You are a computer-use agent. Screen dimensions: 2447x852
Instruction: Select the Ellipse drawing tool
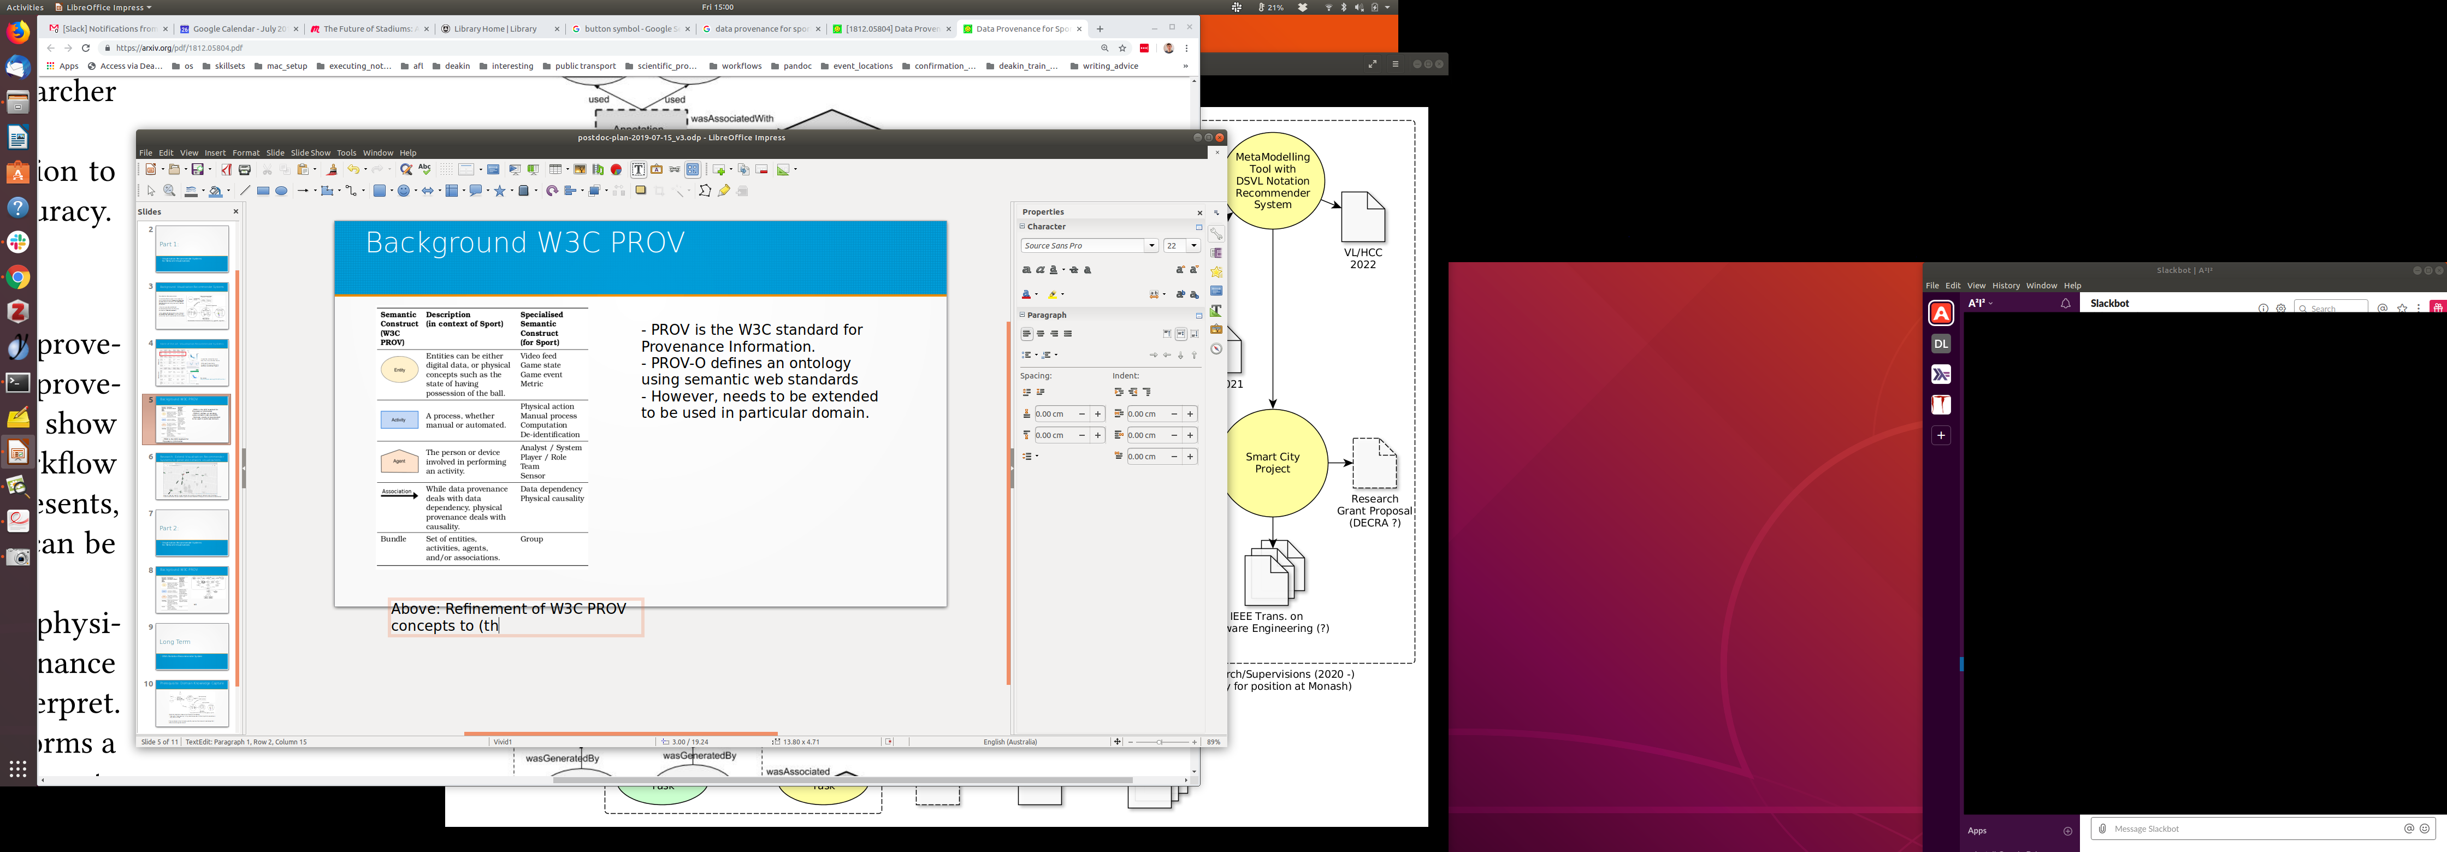(x=281, y=191)
